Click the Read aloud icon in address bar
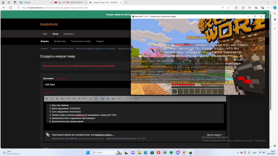The width and height of the screenshot is (278, 156). (x=223, y=7)
